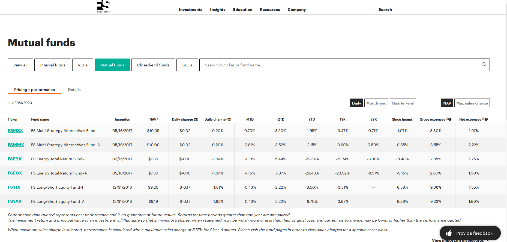This screenshot has height=242, width=507.
Task: Click the Mutual funds page heading
Action: 41,43
